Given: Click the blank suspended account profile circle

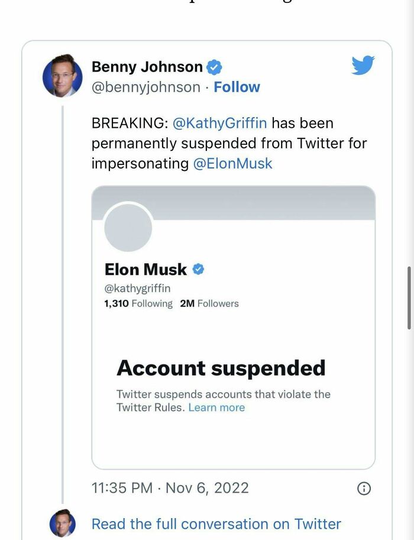Looking at the screenshot, I should [x=128, y=227].
